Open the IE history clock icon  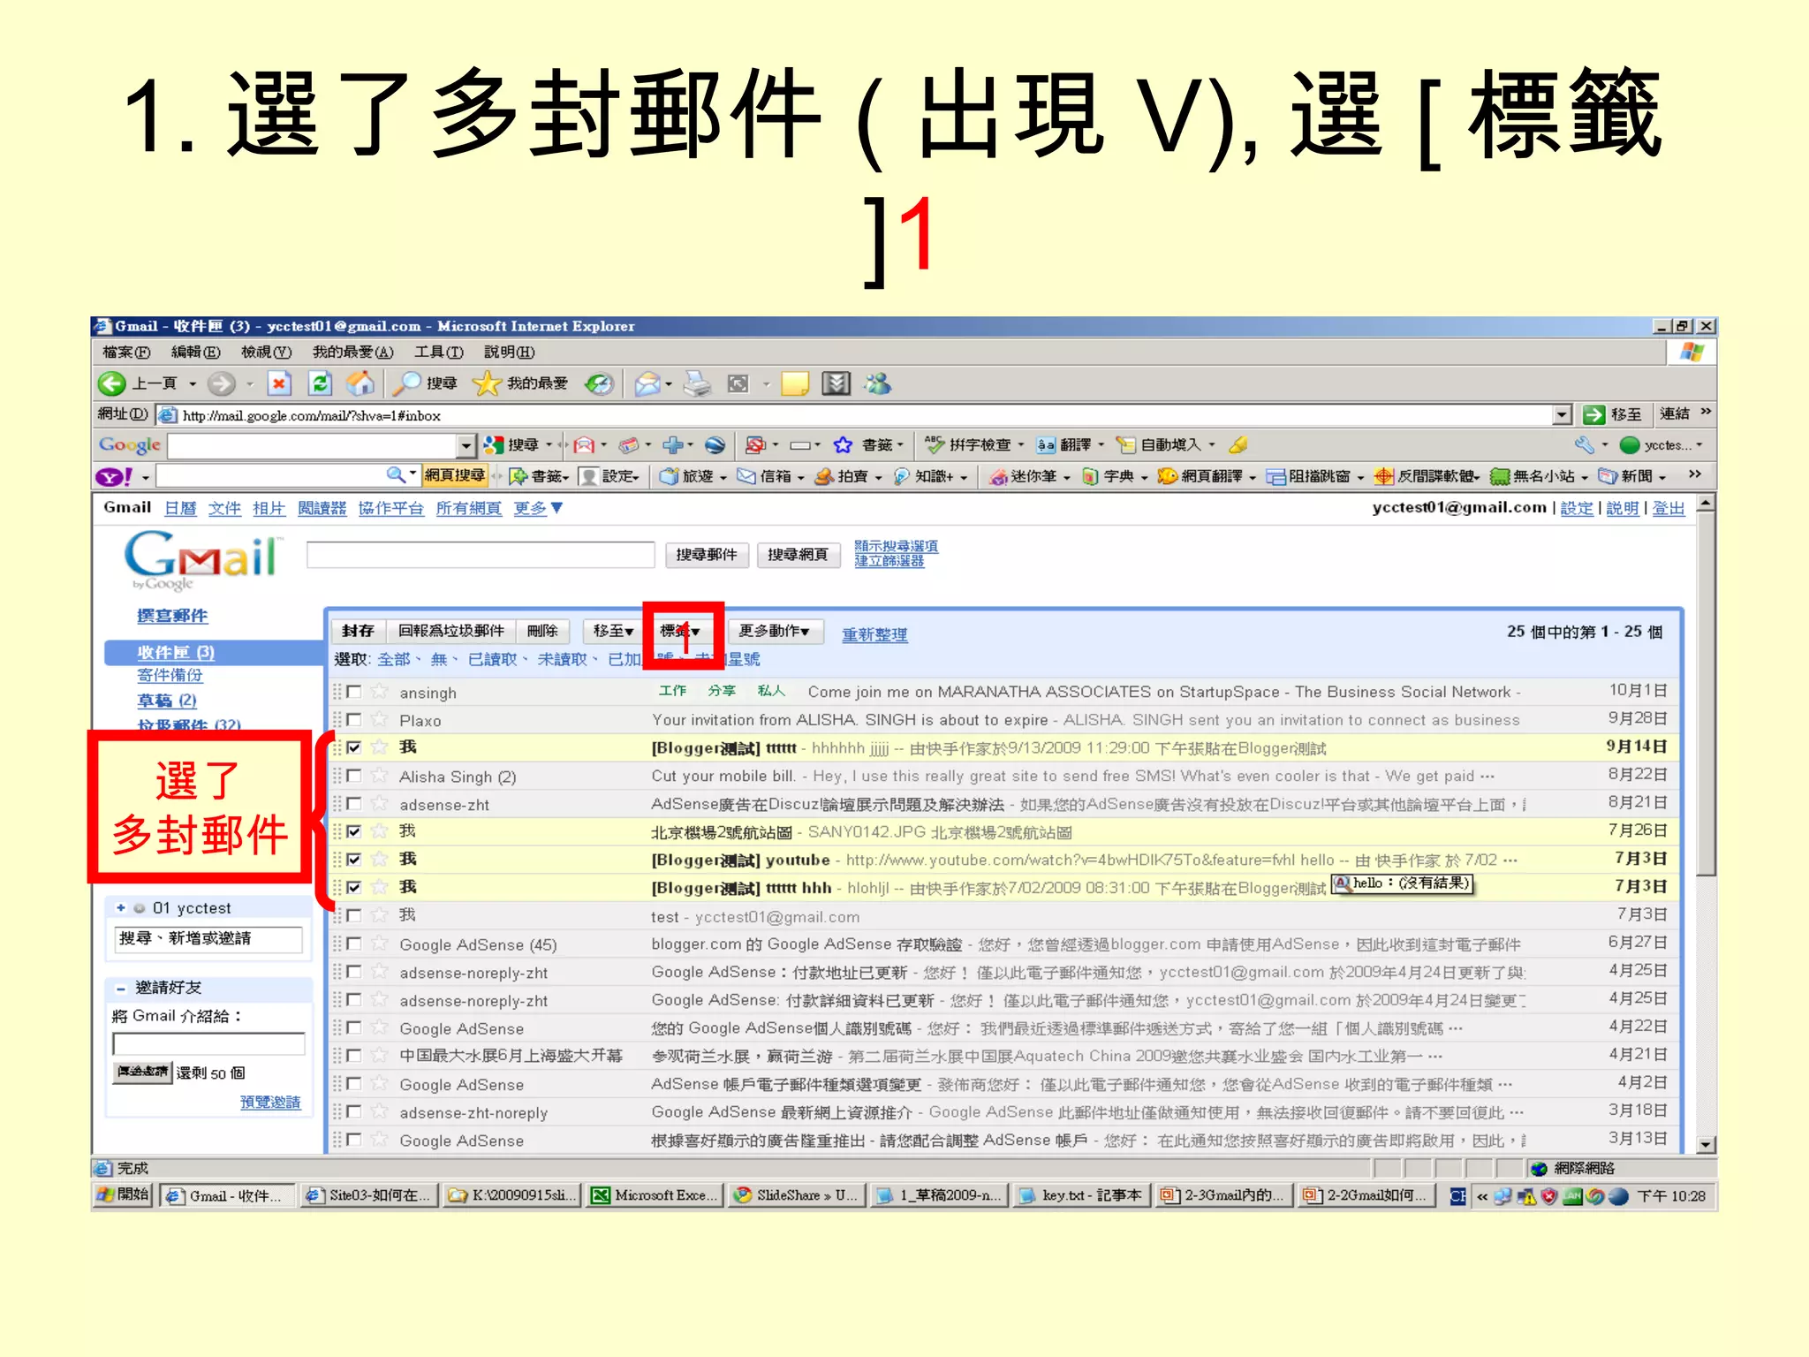coord(599,383)
